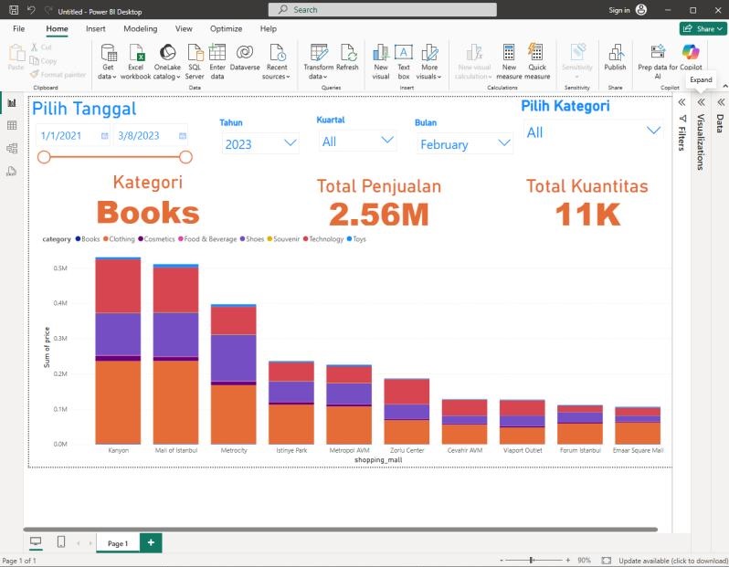Viewport: 729px width, 567px height.
Task: Click the left date slider handle
Action: 44,157
